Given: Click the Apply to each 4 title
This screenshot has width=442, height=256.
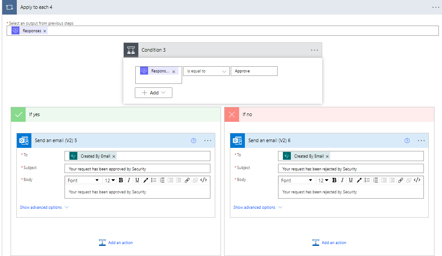Looking at the screenshot, I should (36, 8).
